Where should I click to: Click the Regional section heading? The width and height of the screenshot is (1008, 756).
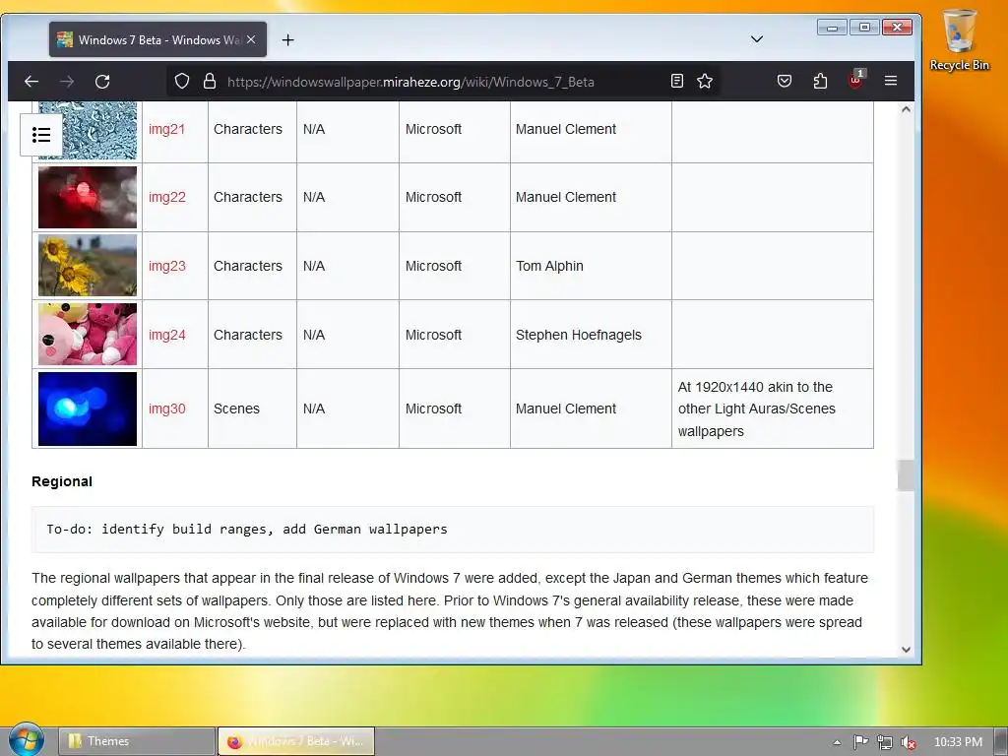(62, 481)
